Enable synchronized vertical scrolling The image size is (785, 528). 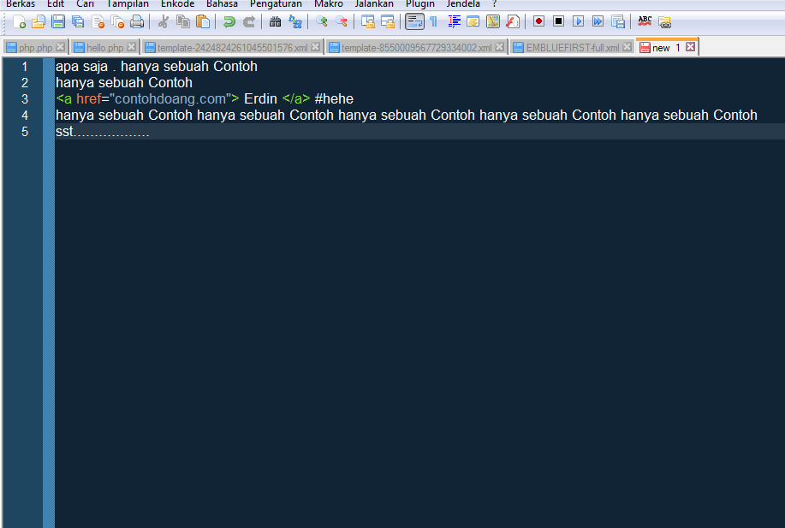point(368,21)
